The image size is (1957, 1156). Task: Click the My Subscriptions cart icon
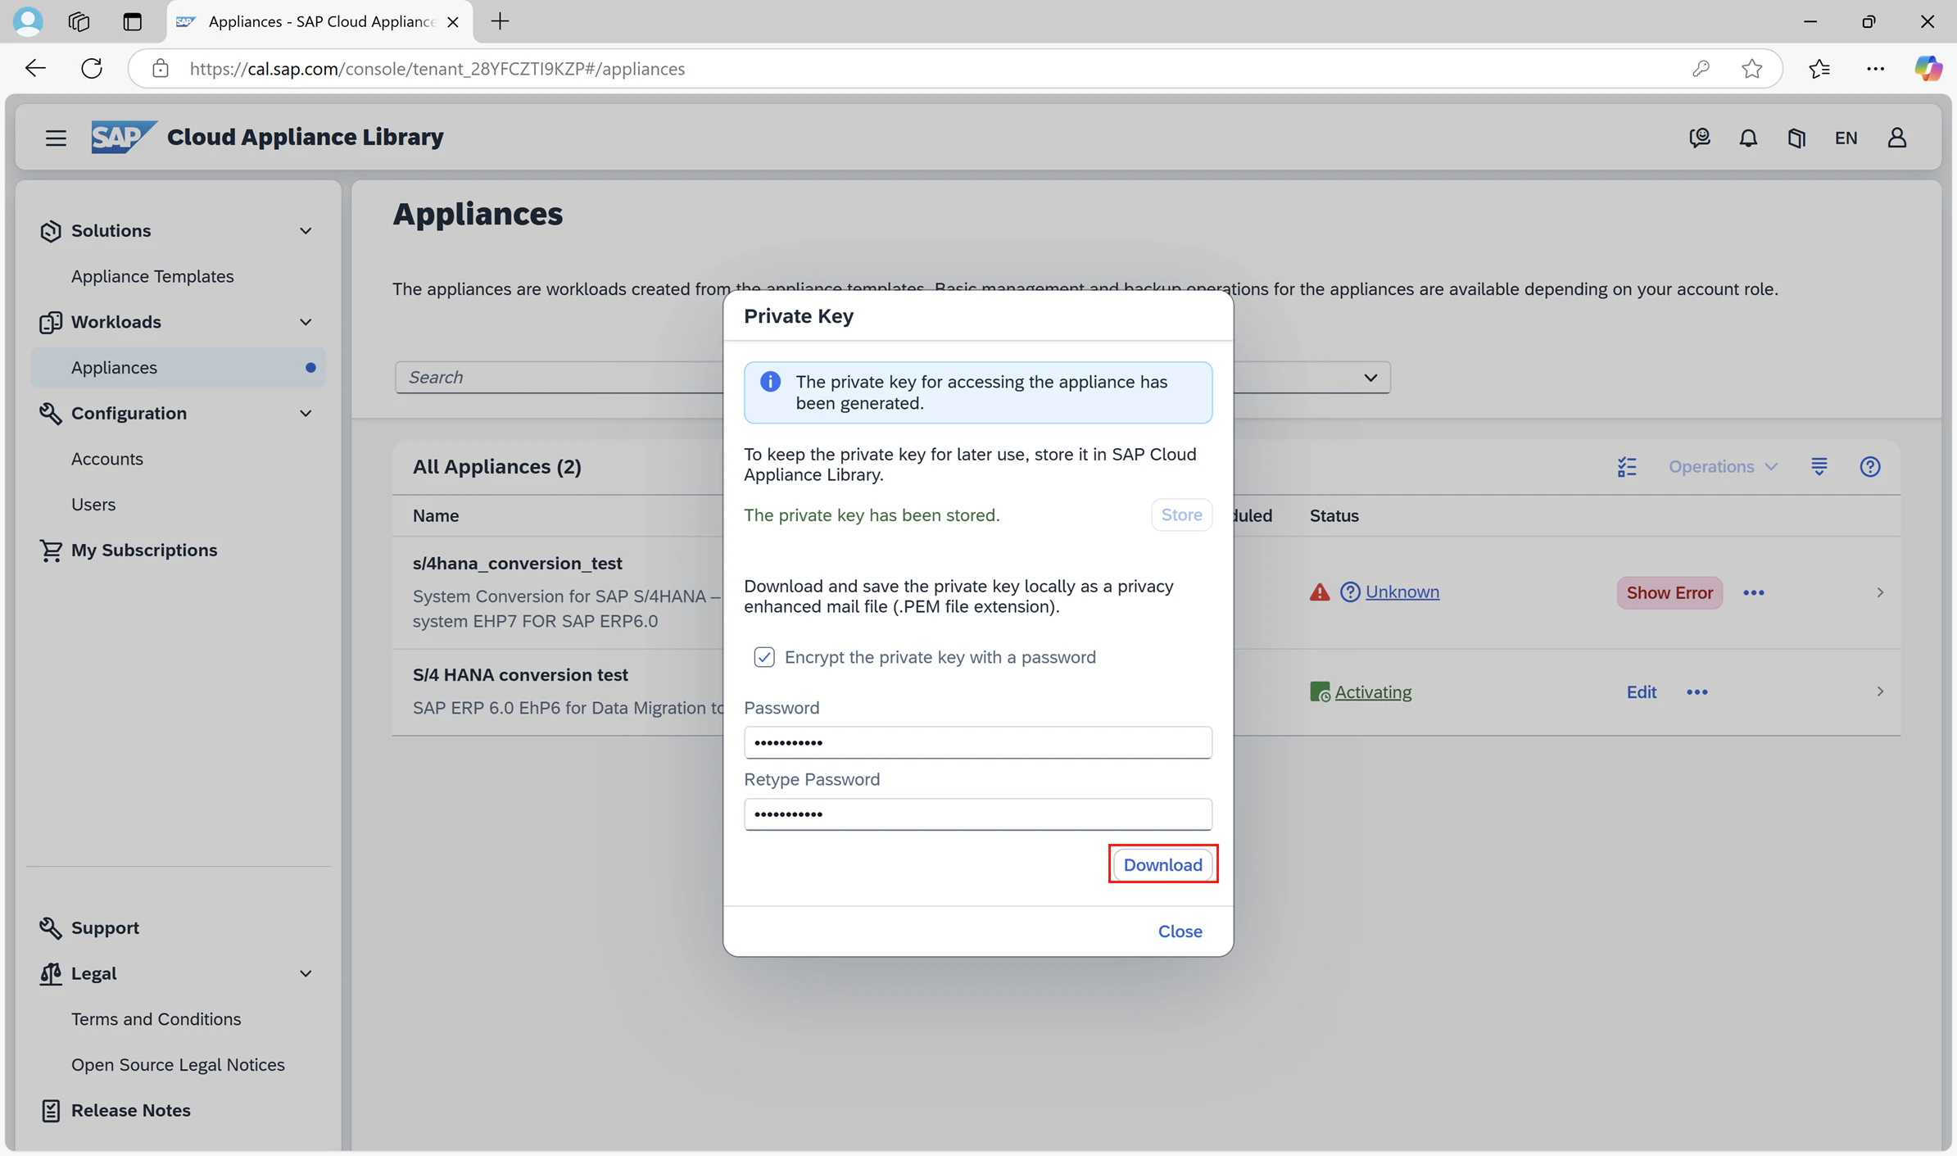click(x=51, y=551)
